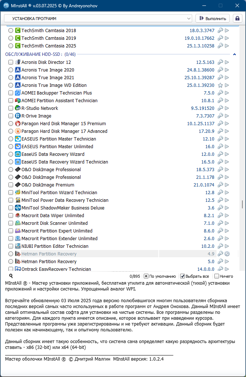
Task: Click the 'EaseUS Data Recovery Wizard Technician' entry
Action: pos(65,162)
